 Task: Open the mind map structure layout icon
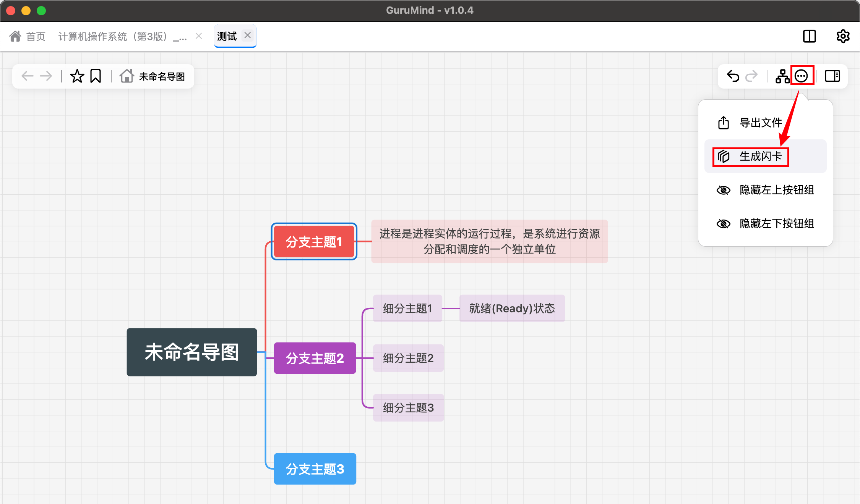[782, 76]
